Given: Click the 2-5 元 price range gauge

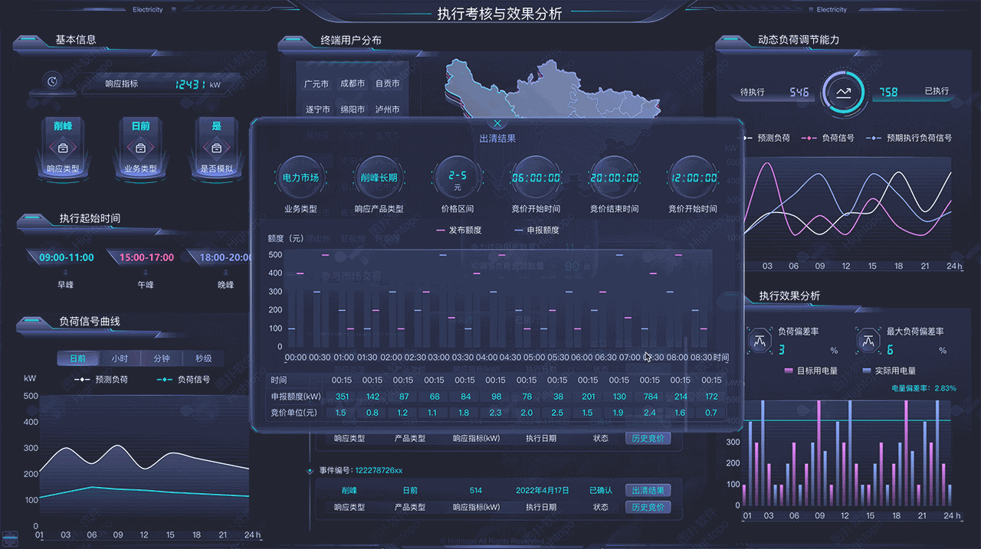Looking at the screenshot, I should click(458, 178).
